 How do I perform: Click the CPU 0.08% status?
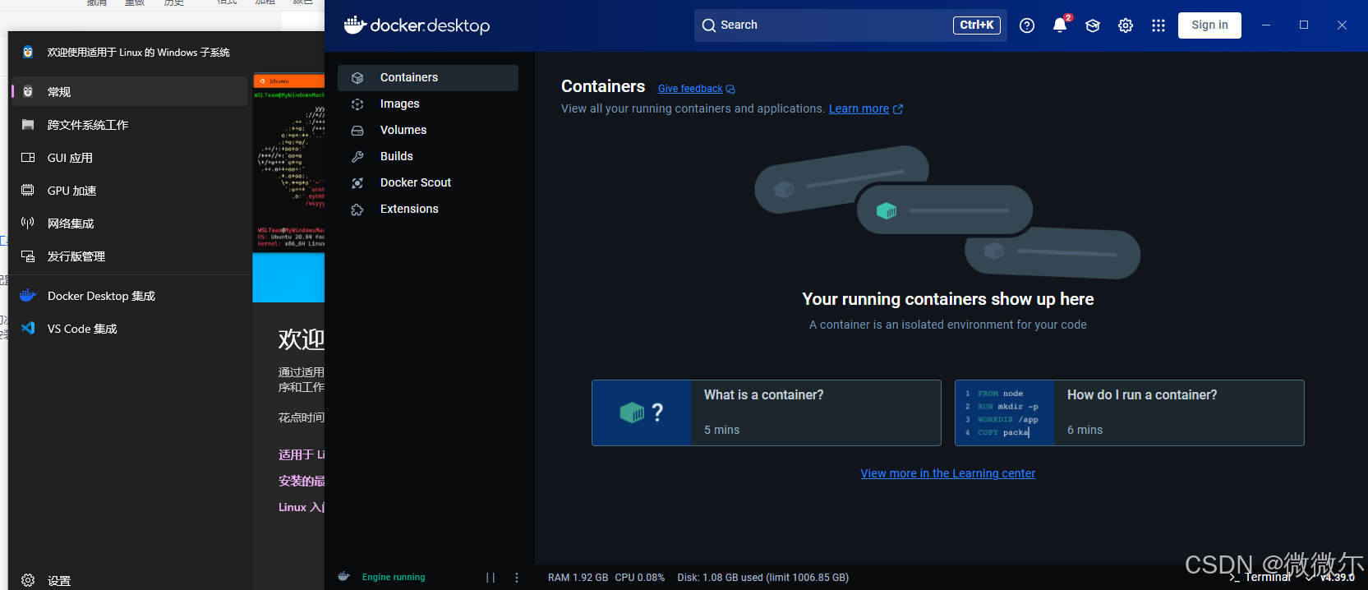[x=640, y=578]
